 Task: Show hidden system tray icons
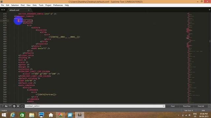pos(179,115)
